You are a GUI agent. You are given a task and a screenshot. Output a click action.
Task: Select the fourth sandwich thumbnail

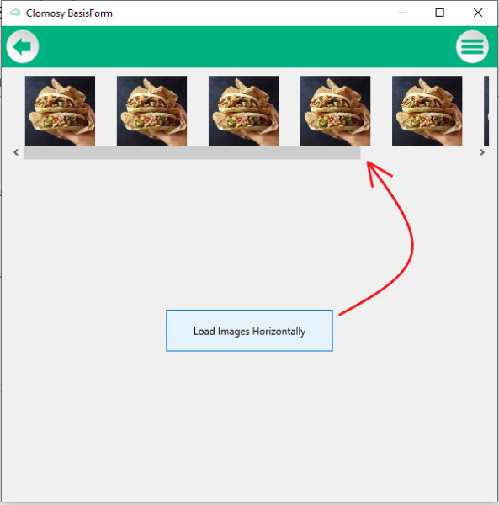click(336, 111)
